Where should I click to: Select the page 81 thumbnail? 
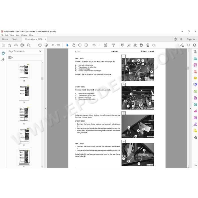click(24, 135)
